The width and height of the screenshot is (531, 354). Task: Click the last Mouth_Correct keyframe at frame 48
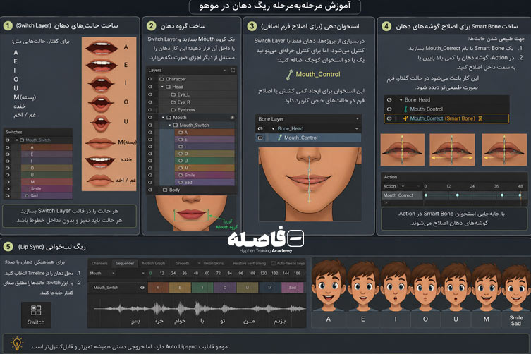[520, 195]
